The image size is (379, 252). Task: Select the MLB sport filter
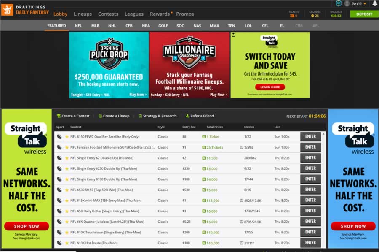[95, 26]
